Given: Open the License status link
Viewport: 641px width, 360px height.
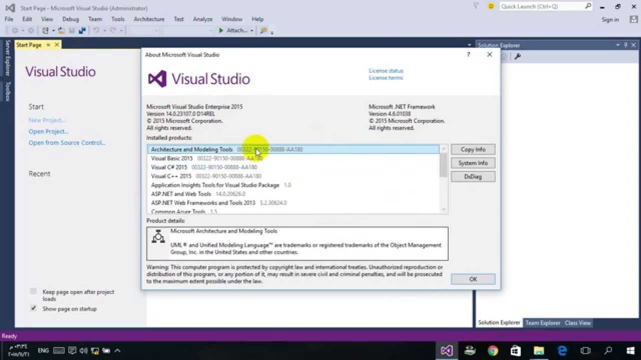Looking at the screenshot, I should pos(386,71).
